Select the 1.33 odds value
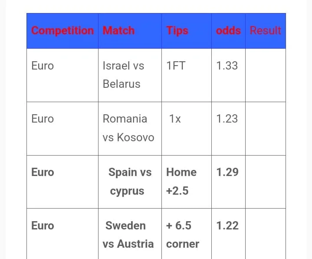This screenshot has width=312, height=259. pos(227,66)
